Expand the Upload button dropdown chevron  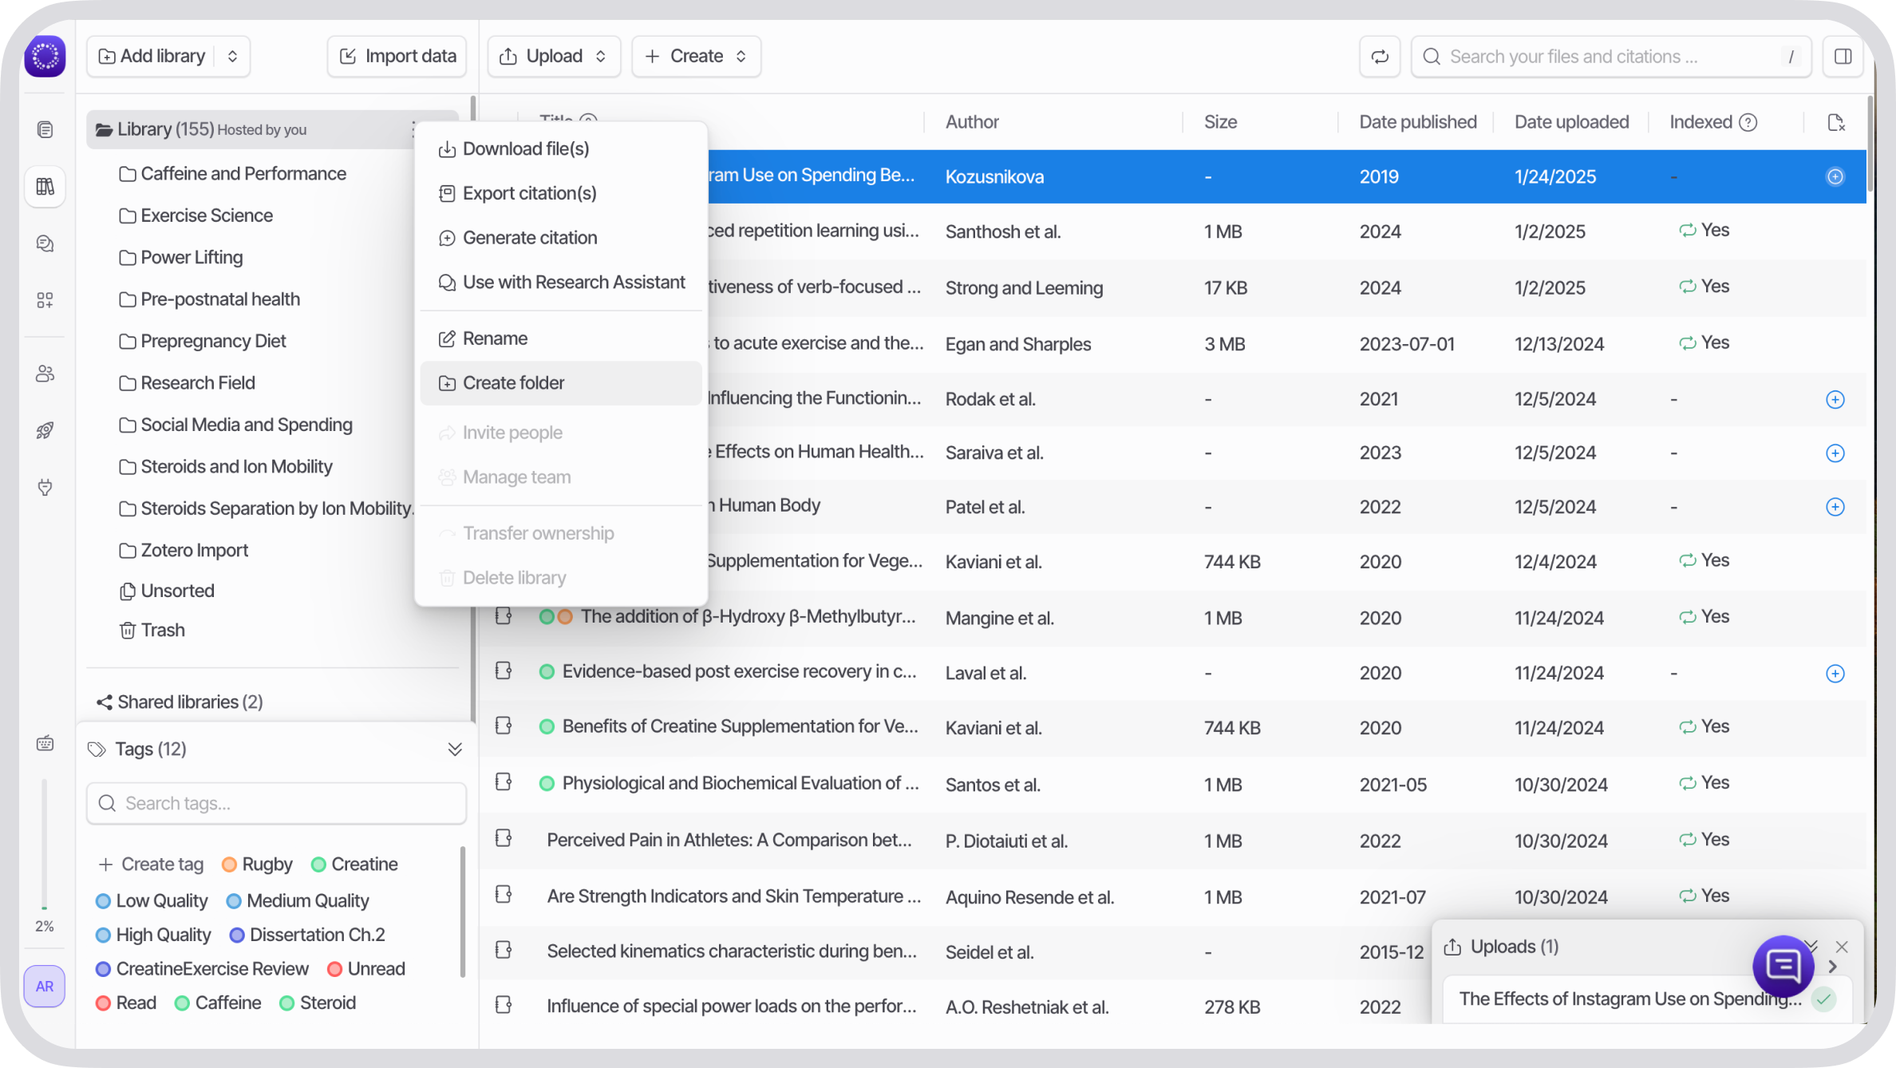(x=601, y=56)
